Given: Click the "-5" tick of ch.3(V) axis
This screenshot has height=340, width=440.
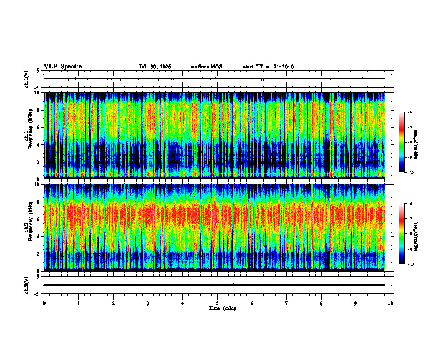Looking at the screenshot, I should click(x=37, y=294).
